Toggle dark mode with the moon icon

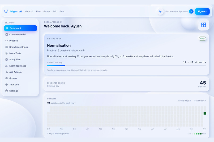coord(160,11)
